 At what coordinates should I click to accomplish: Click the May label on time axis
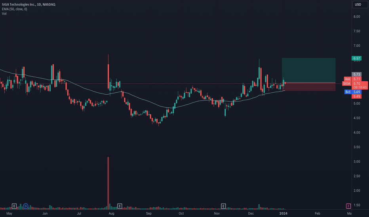coord(9,213)
